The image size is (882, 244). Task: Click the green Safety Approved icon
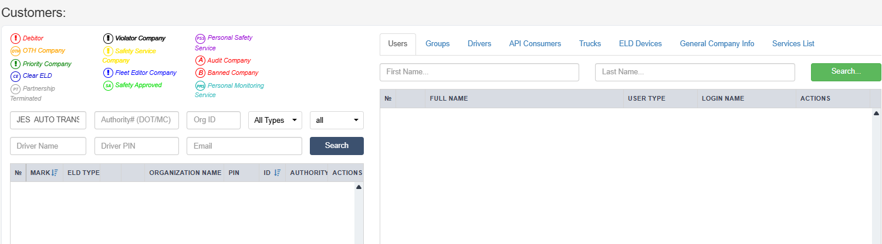pyautogui.click(x=108, y=85)
